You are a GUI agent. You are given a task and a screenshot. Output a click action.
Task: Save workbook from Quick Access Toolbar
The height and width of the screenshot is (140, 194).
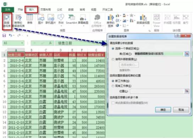[4, 36]
